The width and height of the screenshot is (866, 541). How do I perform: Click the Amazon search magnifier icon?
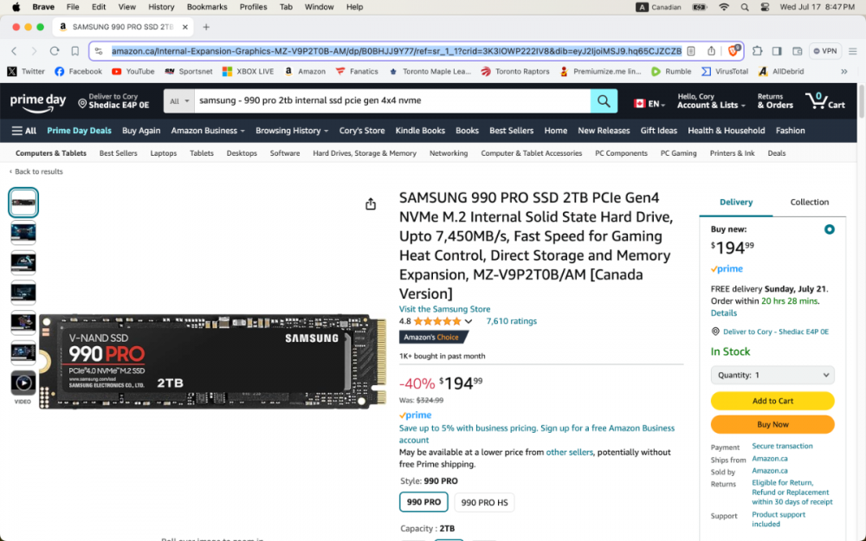604,101
